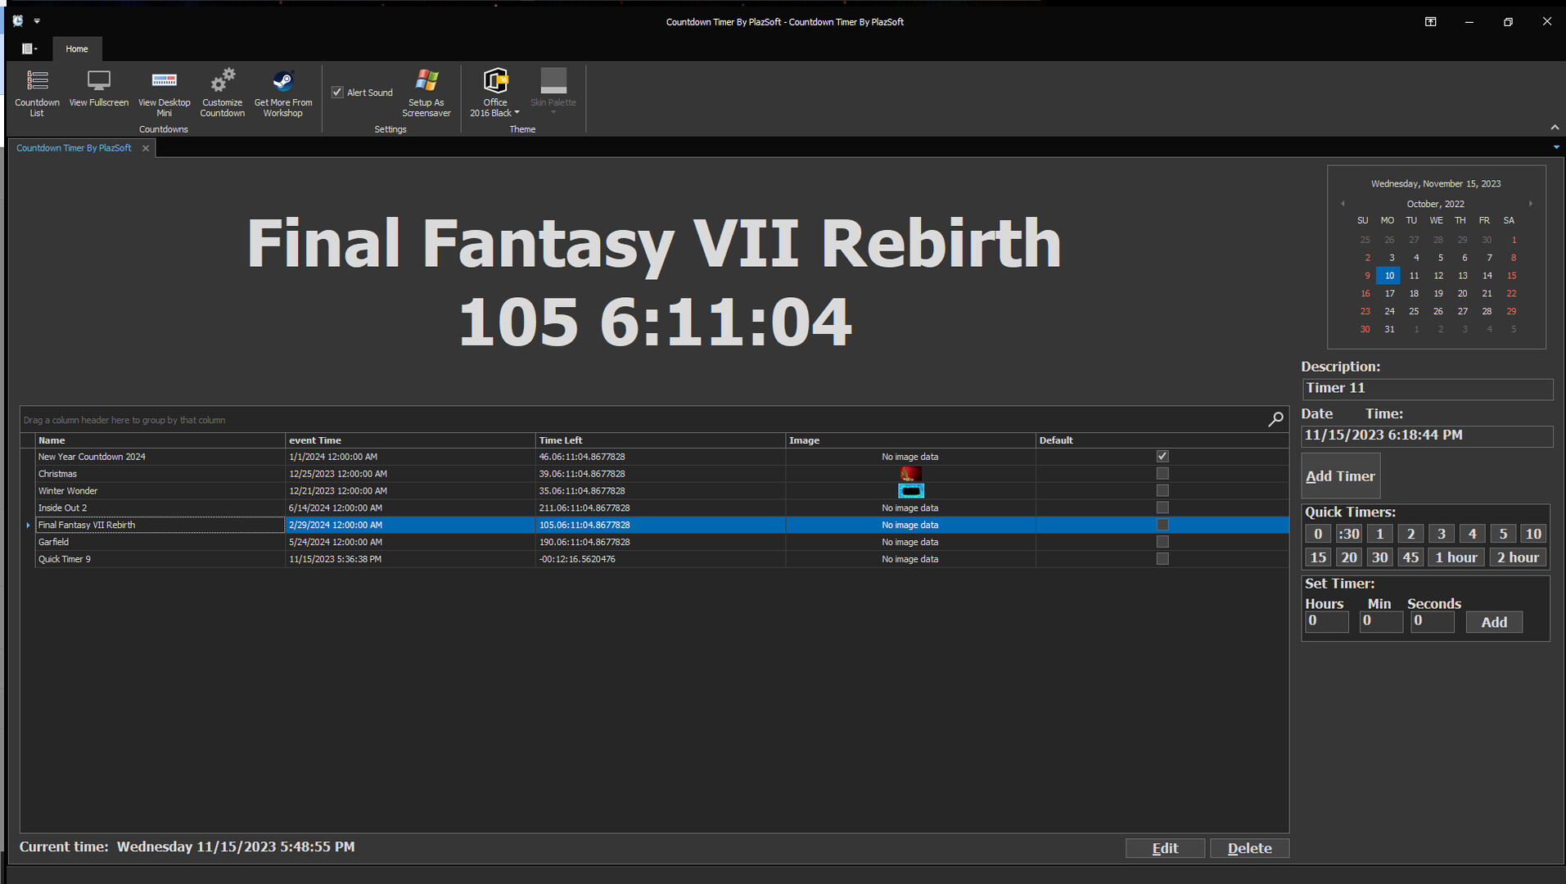The height and width of the screenshot is (884, 1566).
Task: Open the Office 2016 Black theme dropdown
Action: click(x=516, y=113)
